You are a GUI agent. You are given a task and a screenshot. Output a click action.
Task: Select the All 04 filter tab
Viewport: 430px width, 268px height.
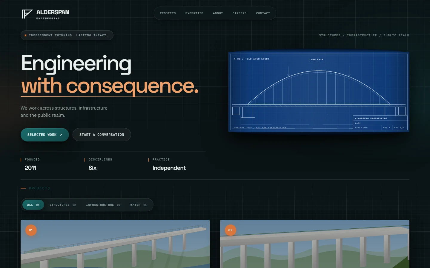point(33,205)
